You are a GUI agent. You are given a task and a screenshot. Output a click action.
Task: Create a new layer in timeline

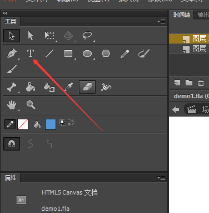(x=177, y=83)
